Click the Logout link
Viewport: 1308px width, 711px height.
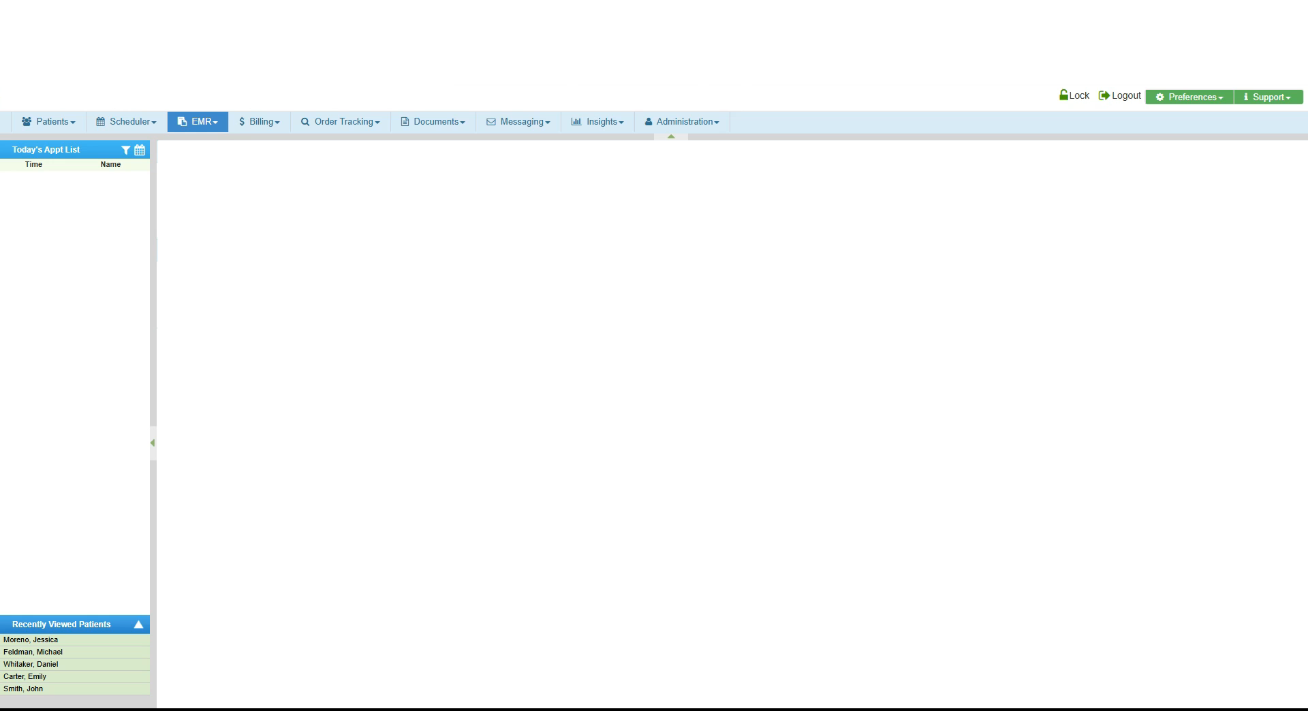click(1120, 95)
